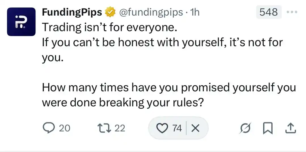Click the reply count 20

tap(64, 128)
